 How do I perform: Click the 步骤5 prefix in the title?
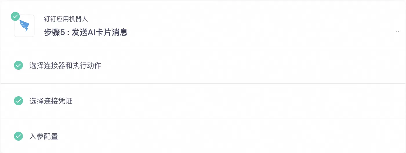[x=54, y=32]
